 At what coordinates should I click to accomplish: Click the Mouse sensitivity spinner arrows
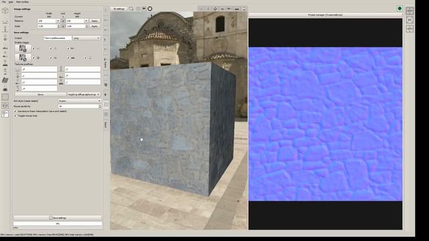pos(100,106)
